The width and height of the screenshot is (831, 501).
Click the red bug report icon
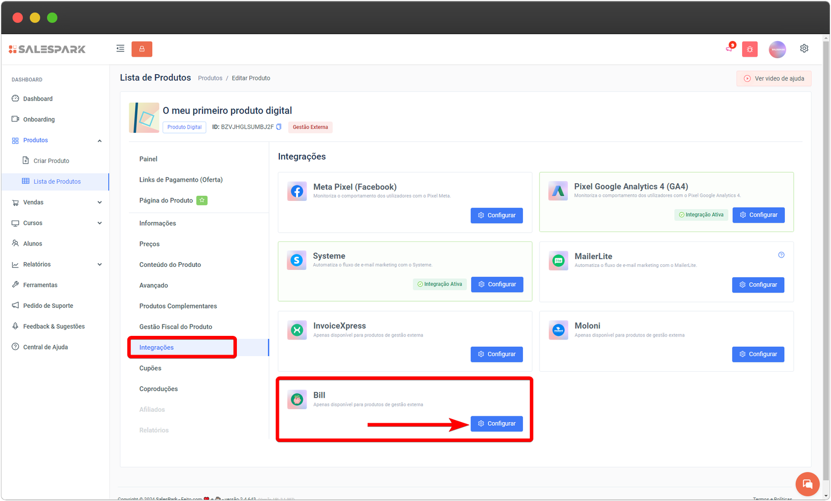(x=749, y=49)
